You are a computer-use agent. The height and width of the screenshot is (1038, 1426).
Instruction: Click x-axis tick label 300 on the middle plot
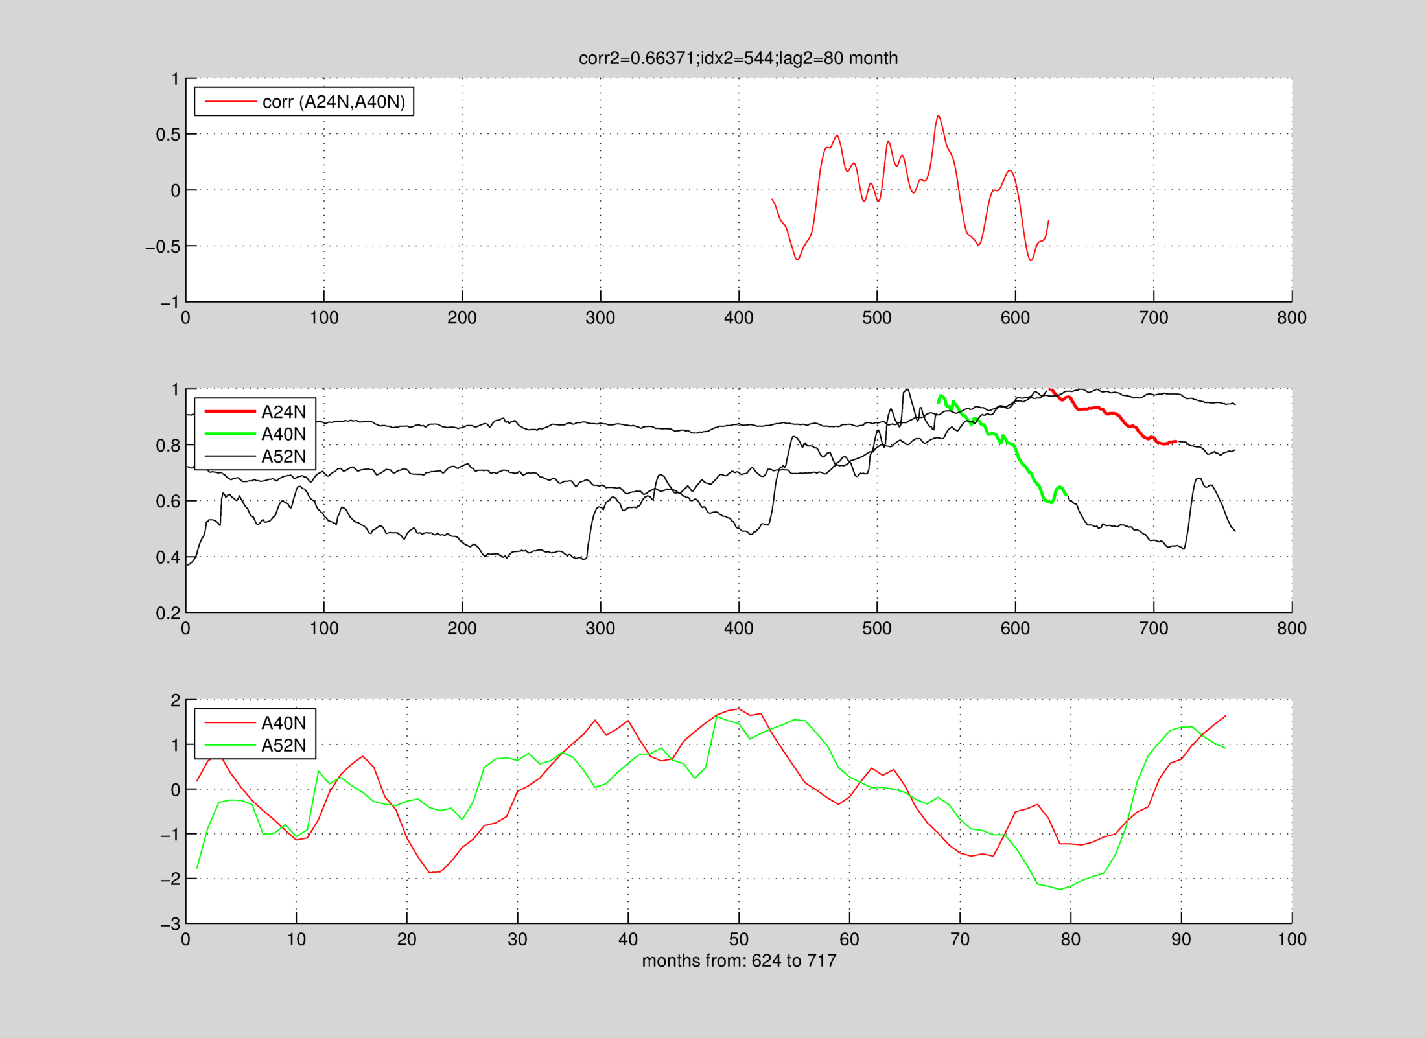(x=600, y=629)
